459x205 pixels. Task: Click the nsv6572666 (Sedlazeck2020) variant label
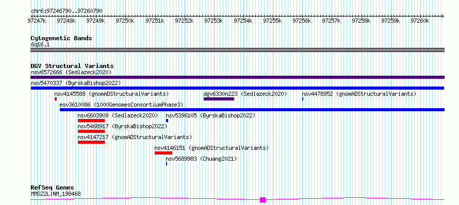(71, 72)
